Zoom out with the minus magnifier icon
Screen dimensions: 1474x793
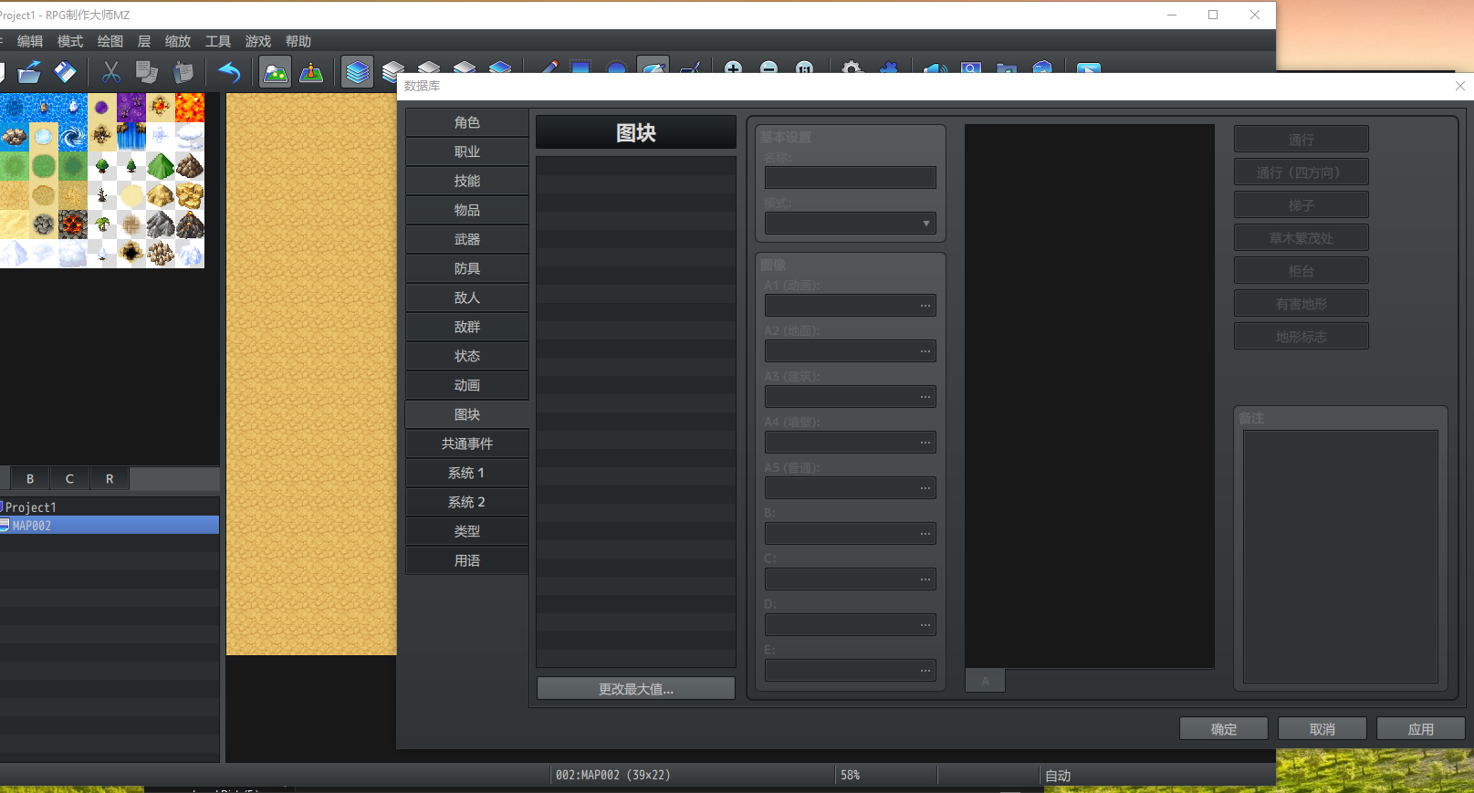pos(768,68)
